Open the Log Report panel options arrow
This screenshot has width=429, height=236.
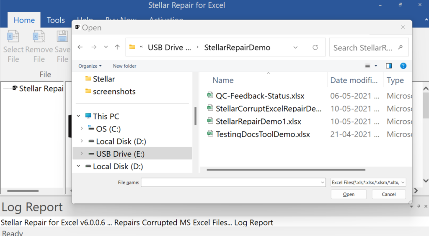point(411,207)
